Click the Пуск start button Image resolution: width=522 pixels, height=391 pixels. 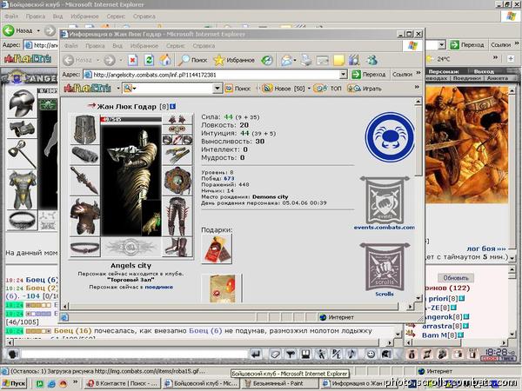pos(14,383)
